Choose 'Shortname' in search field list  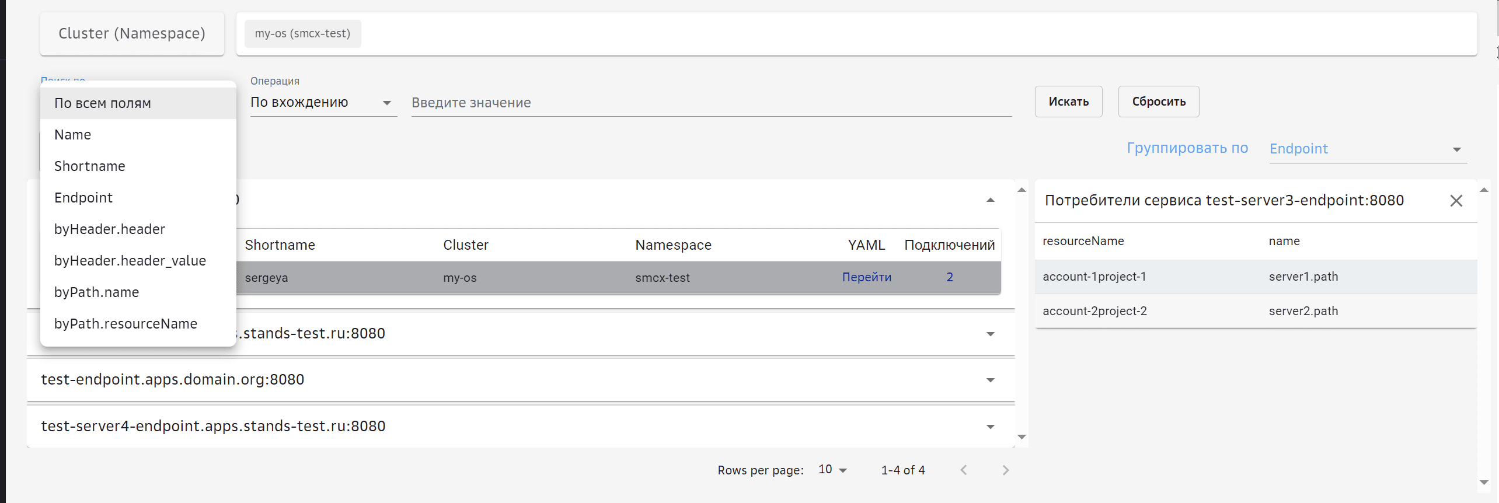pyautogui.click(x=90, y=166)
